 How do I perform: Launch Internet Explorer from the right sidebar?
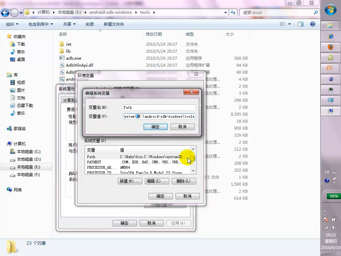[330, 36]
